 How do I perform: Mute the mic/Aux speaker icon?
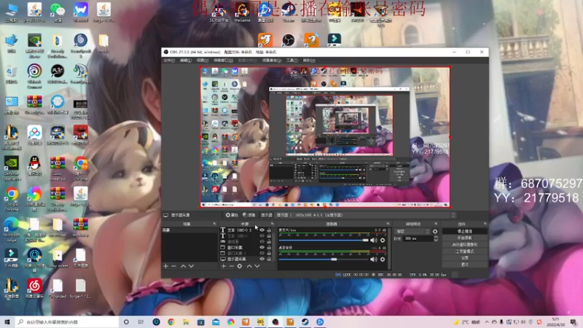pos(374,241)
